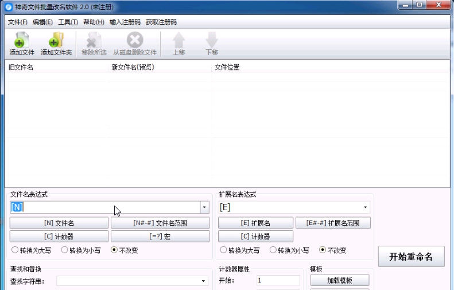Viewport: 454px width, 290px height.
Task: Maximize the window
Action: [419, 5]
